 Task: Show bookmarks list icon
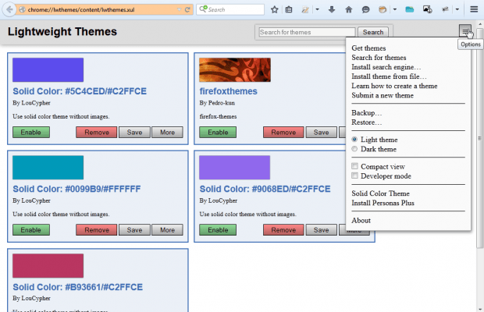pos(289,9)
